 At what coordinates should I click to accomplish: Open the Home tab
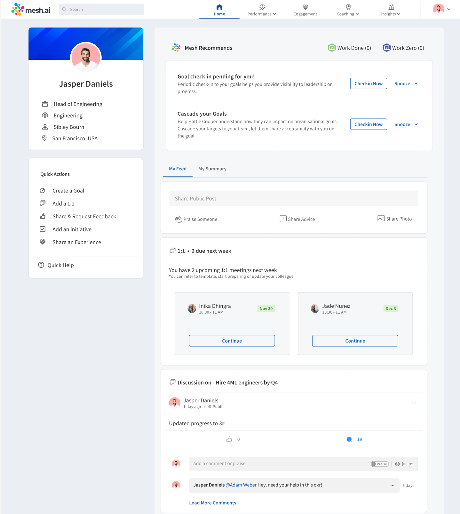(219, 10)
